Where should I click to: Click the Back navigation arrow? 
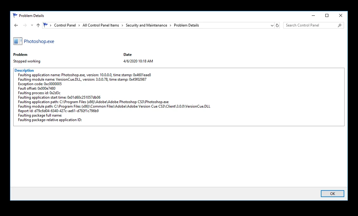click(x=16, y=25)
